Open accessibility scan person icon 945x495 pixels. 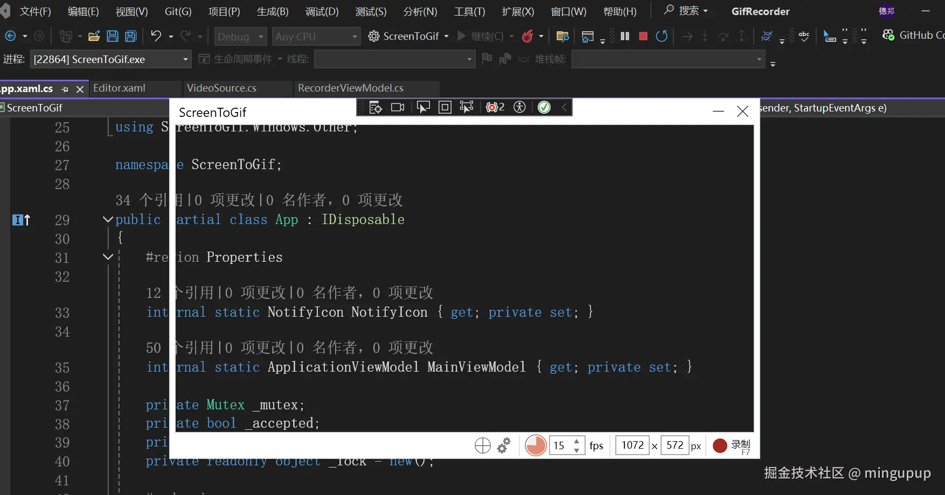[x=519, y=107]
